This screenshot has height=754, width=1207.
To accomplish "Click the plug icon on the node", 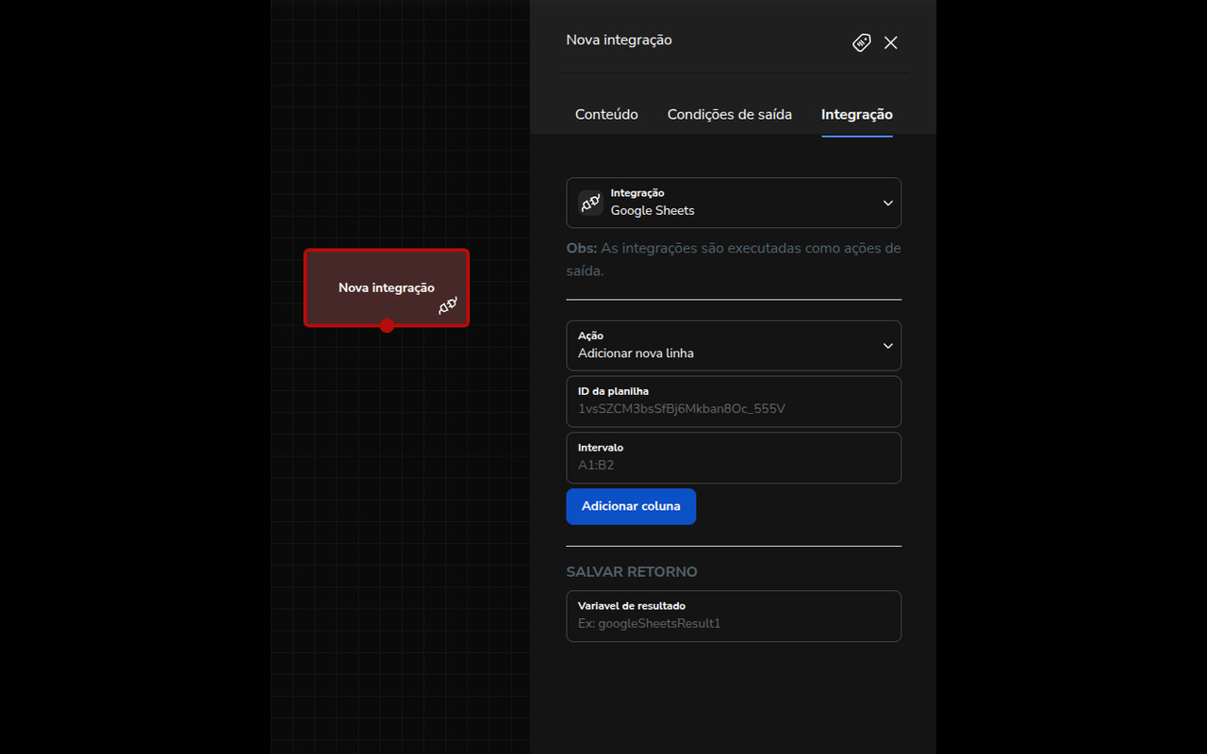I will pyautogui.click(x=448, y=305).
